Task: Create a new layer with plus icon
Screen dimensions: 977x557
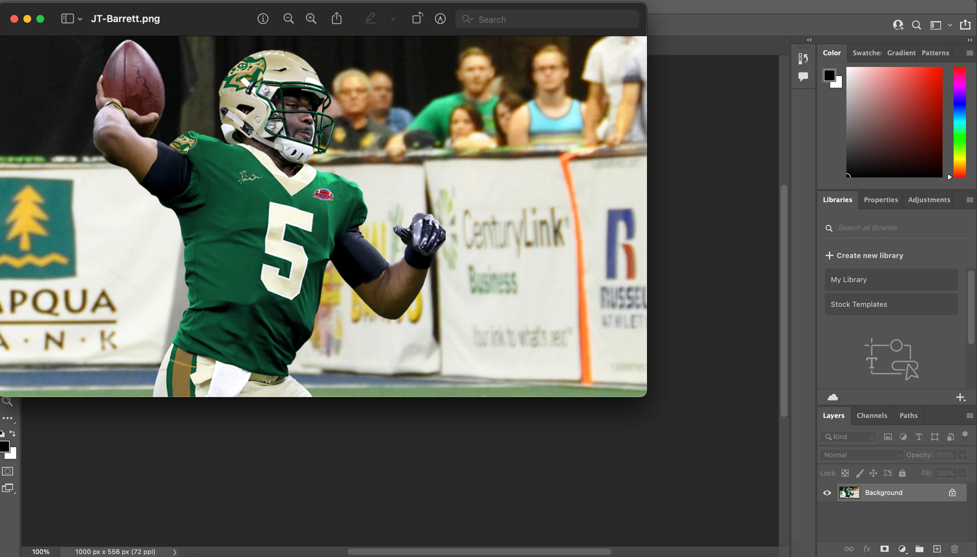Action: pyautogui.click(x=937, y=549)
